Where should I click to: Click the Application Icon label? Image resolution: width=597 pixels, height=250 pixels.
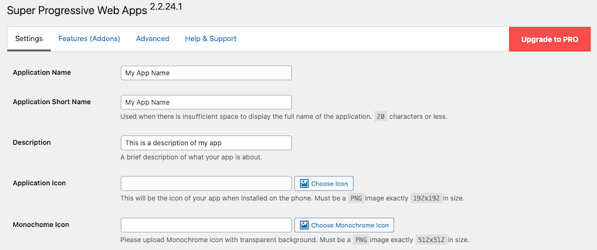click(39, 183)
